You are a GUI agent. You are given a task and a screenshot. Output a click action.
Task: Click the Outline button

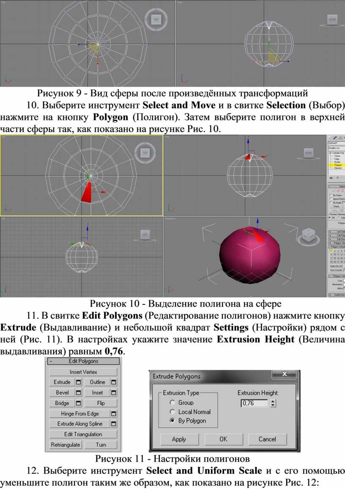coord(97,382)
